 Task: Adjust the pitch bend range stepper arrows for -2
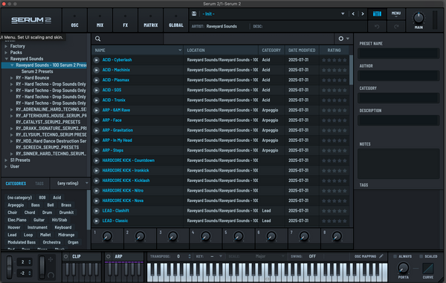click(x=30, y=273)
